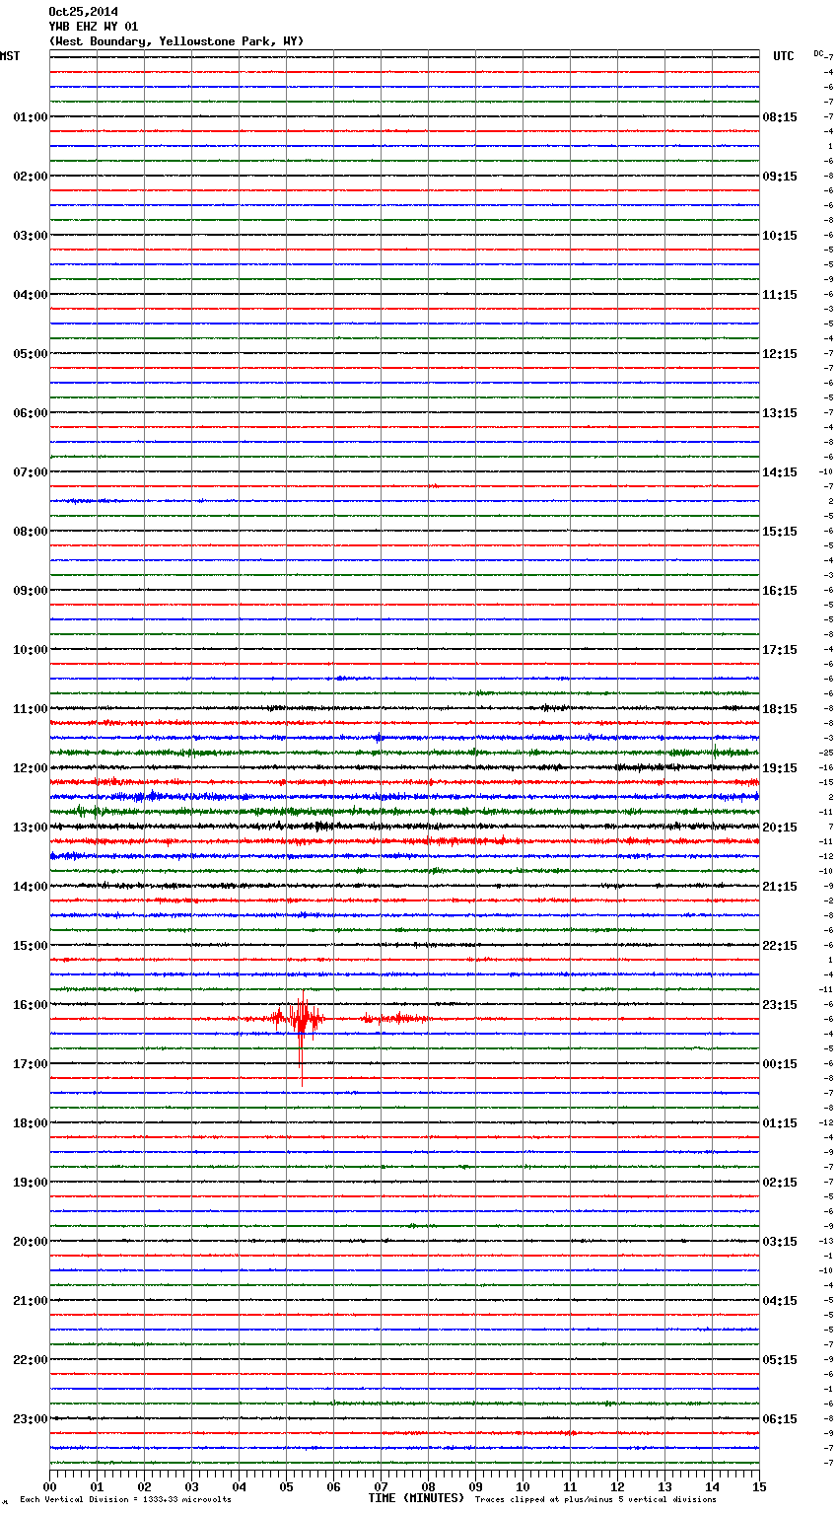Select the 12:00 MST time label

pos(31,768)
